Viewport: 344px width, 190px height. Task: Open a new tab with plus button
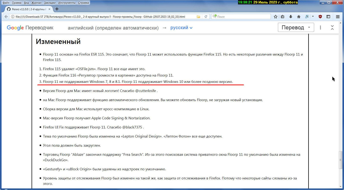[57, 9]
